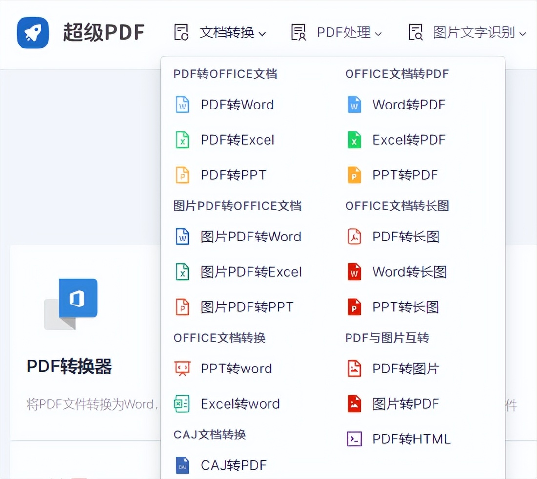Click the PDF转Excel green spreadsheet icon
This screenshot has width=537, height=479.
183,139
